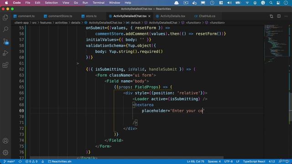292x164 pixels.
Task: Open the Manage gear menu
Action: pyautogui.click(x=5, y=153)
